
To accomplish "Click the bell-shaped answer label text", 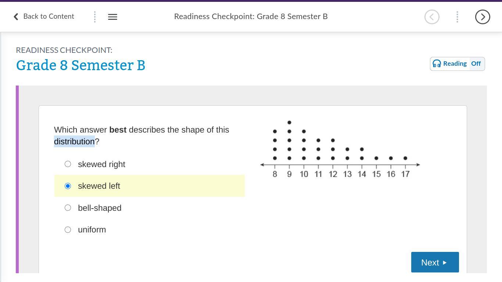I will point(100,208).
